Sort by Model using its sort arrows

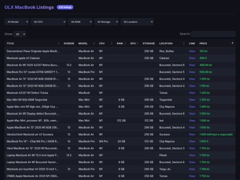pos(94,44)
